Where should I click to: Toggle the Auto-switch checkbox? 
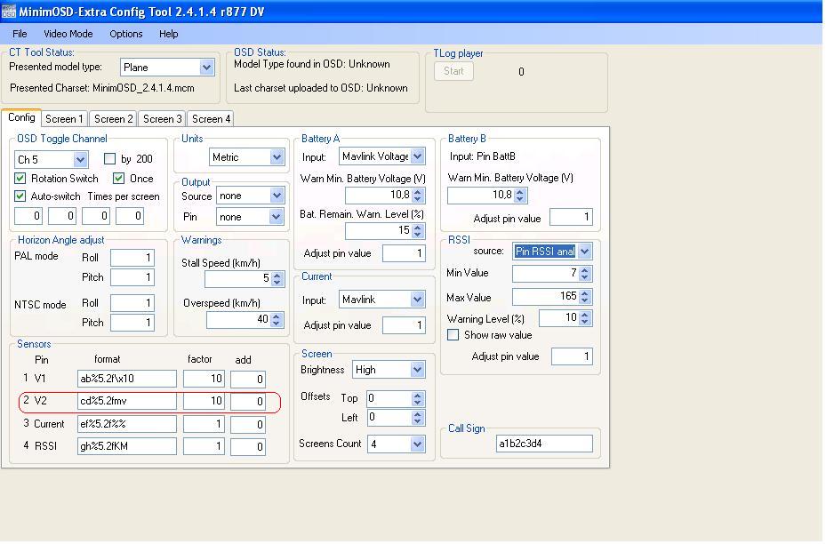tap(20, 196)
